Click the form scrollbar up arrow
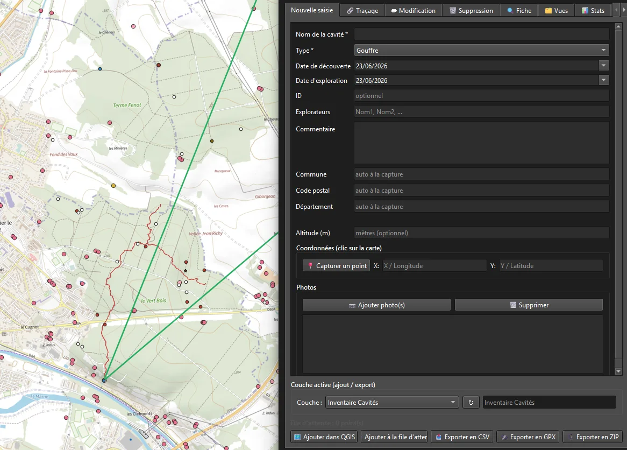 [618, 26]
